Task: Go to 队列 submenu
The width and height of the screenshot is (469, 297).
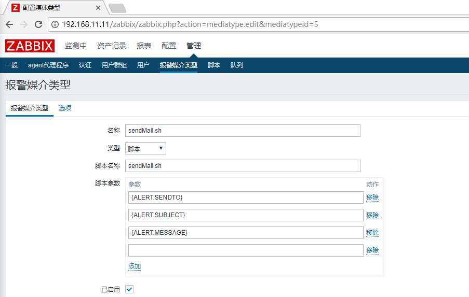Action: click(237, 65)
